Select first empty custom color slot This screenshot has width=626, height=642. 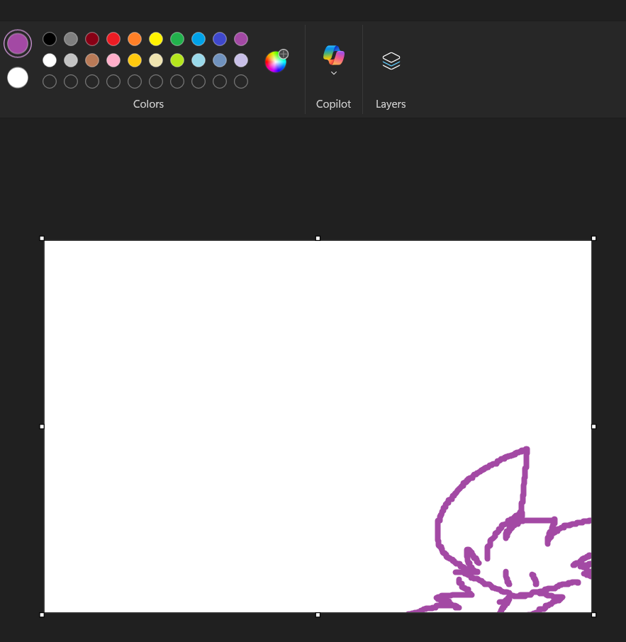pos(50,81)
